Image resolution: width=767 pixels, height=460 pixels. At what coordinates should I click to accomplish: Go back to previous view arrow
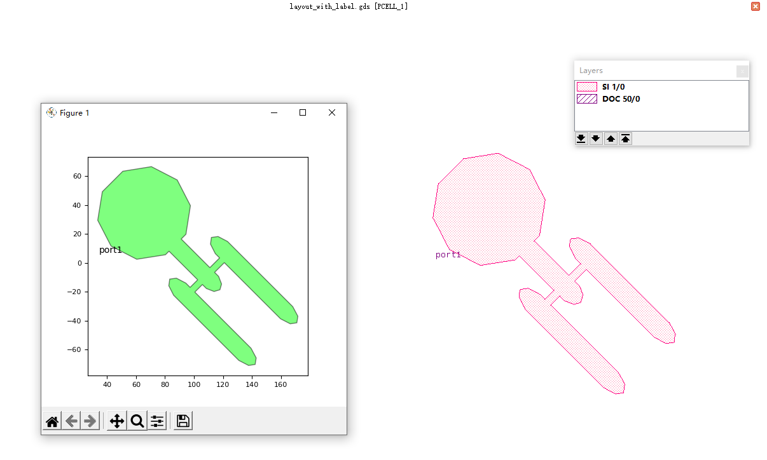pyautogui.click(x=72, y=421)
